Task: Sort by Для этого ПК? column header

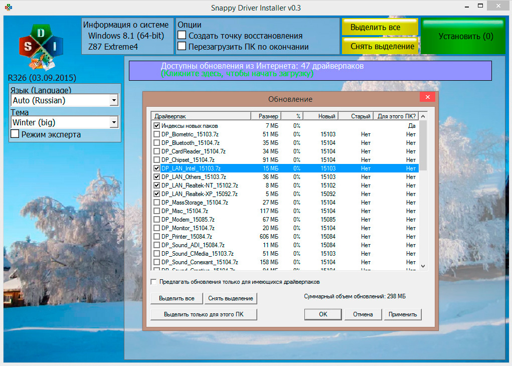Action: 396,116
